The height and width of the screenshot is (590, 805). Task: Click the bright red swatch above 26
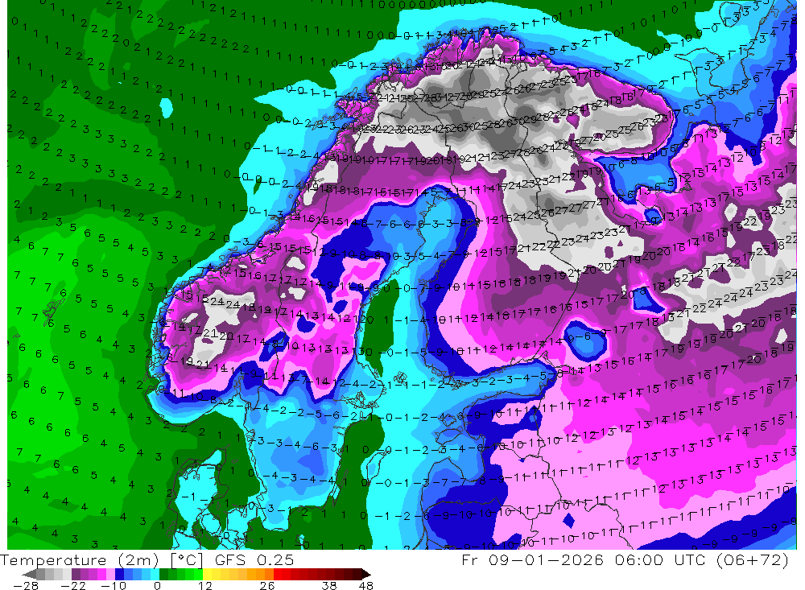(278, 574)
